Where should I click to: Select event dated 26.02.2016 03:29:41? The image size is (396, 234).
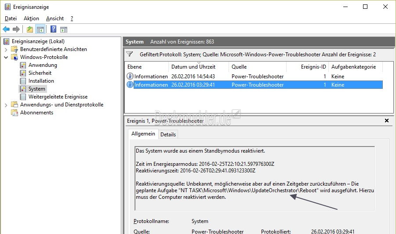254,84
